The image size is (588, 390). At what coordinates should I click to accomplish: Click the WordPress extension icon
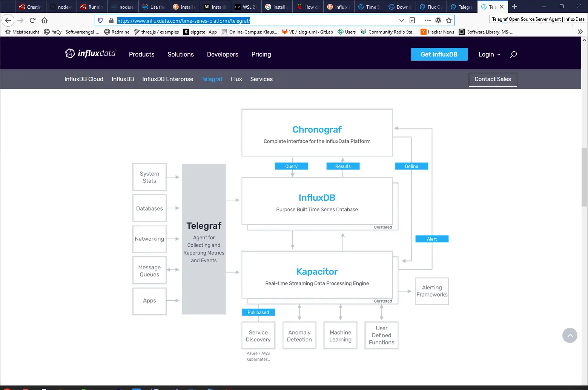pyautogui.click(x=438, y=20)
